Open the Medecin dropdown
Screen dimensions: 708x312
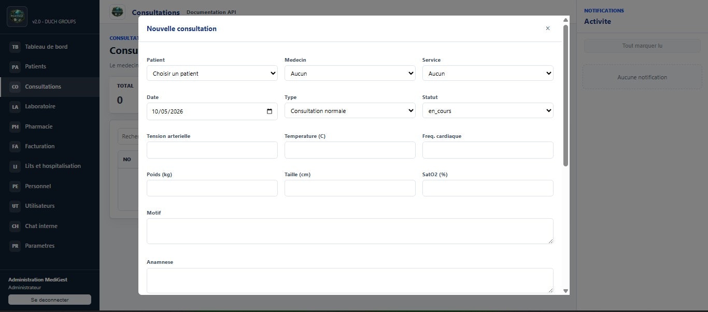click(350, 74)
